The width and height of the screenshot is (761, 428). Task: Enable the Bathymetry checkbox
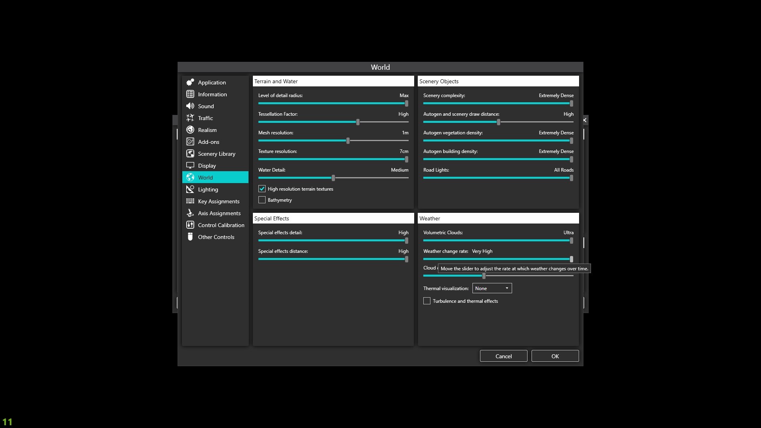[x=262, y=200]
